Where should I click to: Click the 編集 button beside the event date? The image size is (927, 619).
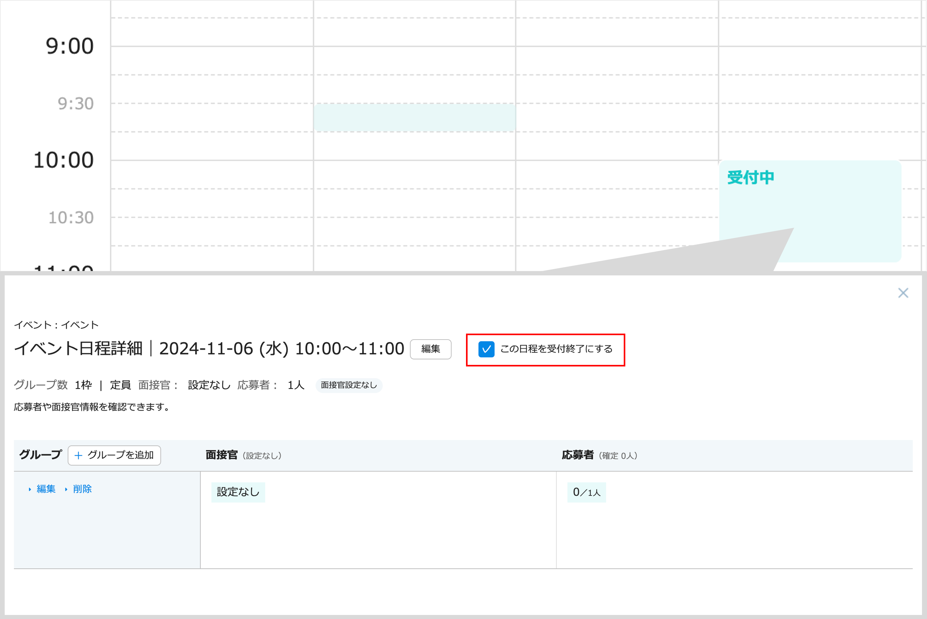pos(430,349)
